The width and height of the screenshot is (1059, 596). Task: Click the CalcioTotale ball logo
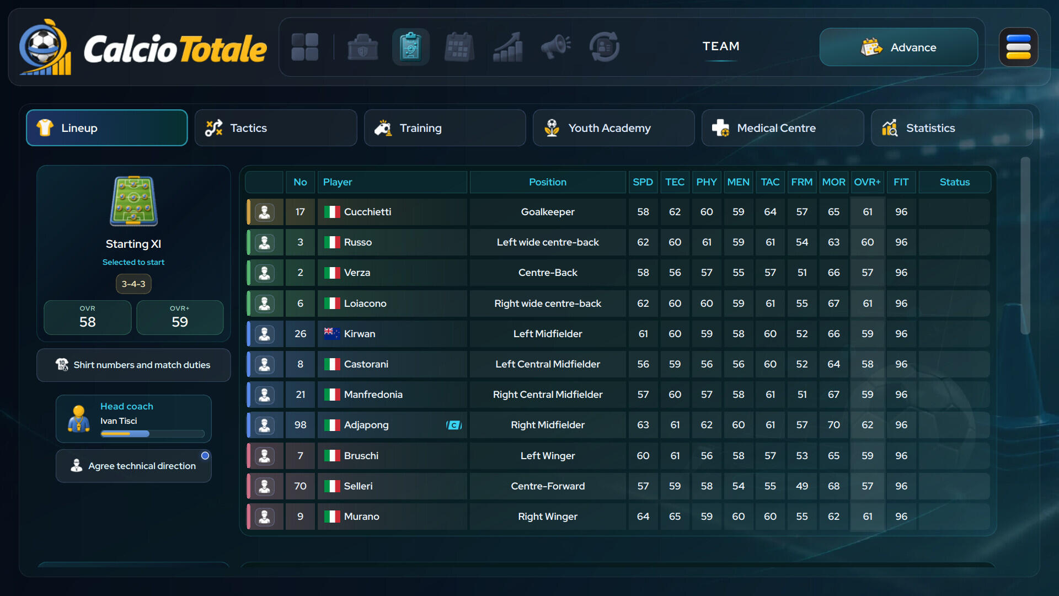[45, 47]
